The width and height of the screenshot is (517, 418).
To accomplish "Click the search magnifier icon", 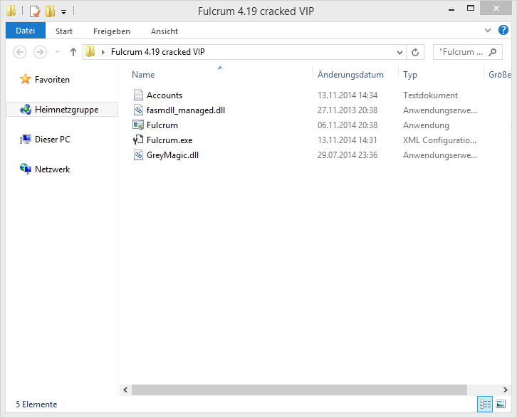I will (493, 52).
